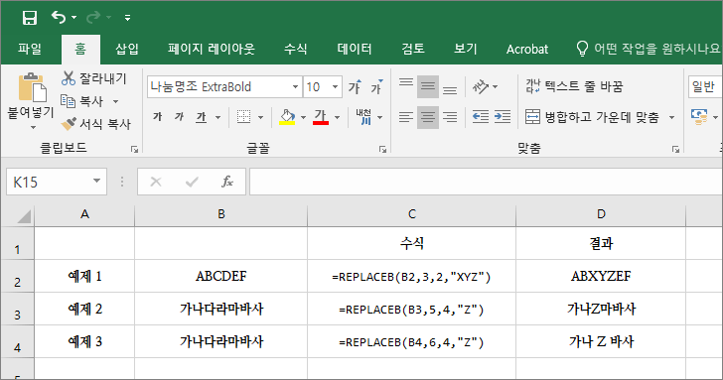Viewport: 723px width, 380px height.
Task: Click the cancel X icon in formula bar
Action: pyautogui.click(x=156, y=182)
